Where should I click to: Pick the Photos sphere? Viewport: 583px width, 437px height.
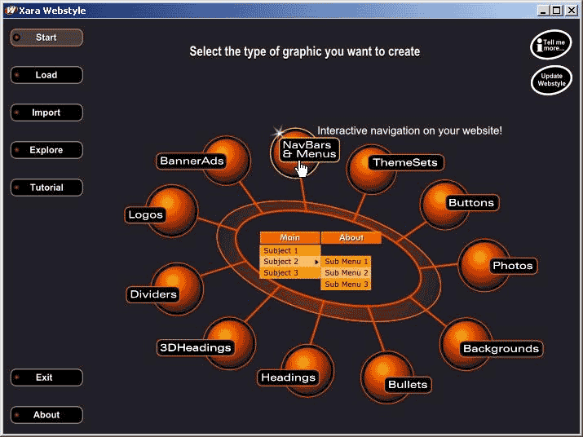click(x=483, y=265)
